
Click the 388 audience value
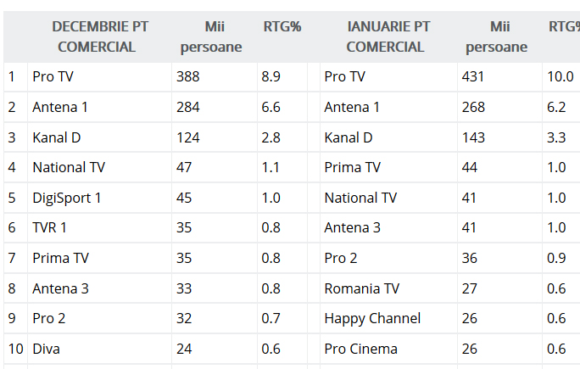(x=187, y=76)
